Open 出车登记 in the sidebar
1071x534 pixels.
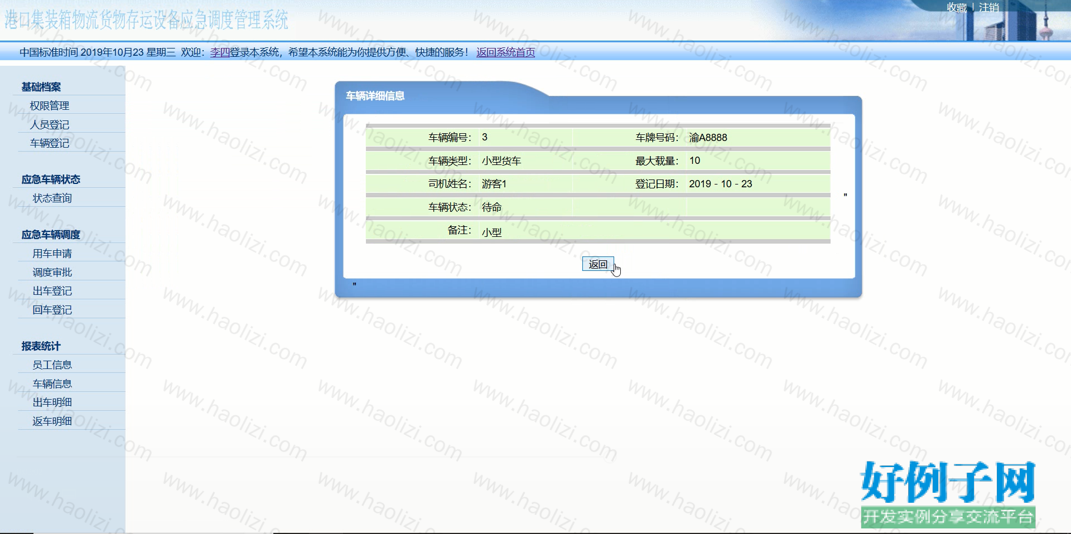coord(52,291)
